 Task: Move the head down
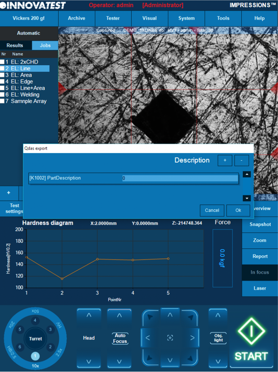click(89, 361)
